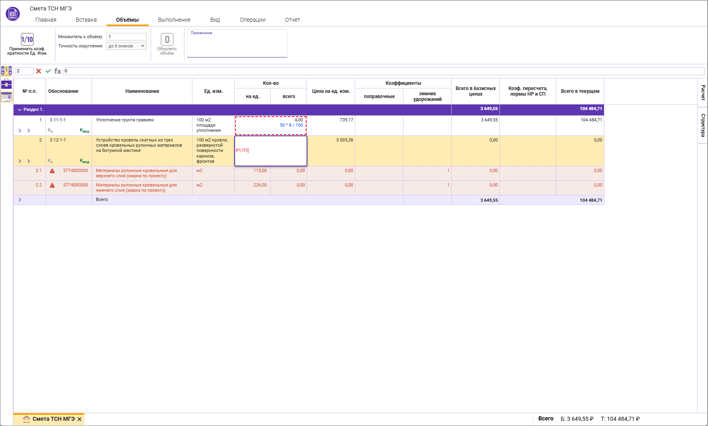Expand the Всего summary row
The width and height of the screenshot is (708, 426).
pos(20,200)
